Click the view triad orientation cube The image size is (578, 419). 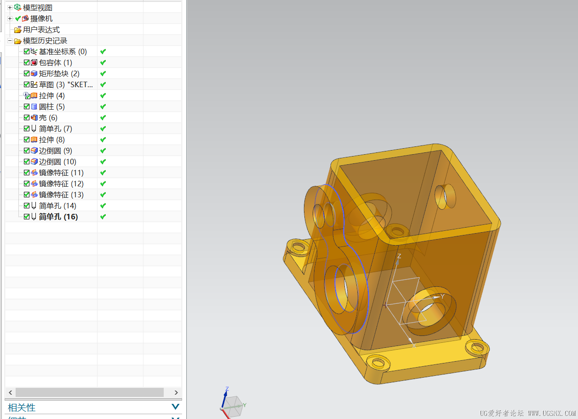coord(234,406)
